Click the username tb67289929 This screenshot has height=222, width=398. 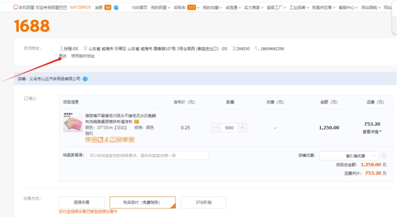80,7
